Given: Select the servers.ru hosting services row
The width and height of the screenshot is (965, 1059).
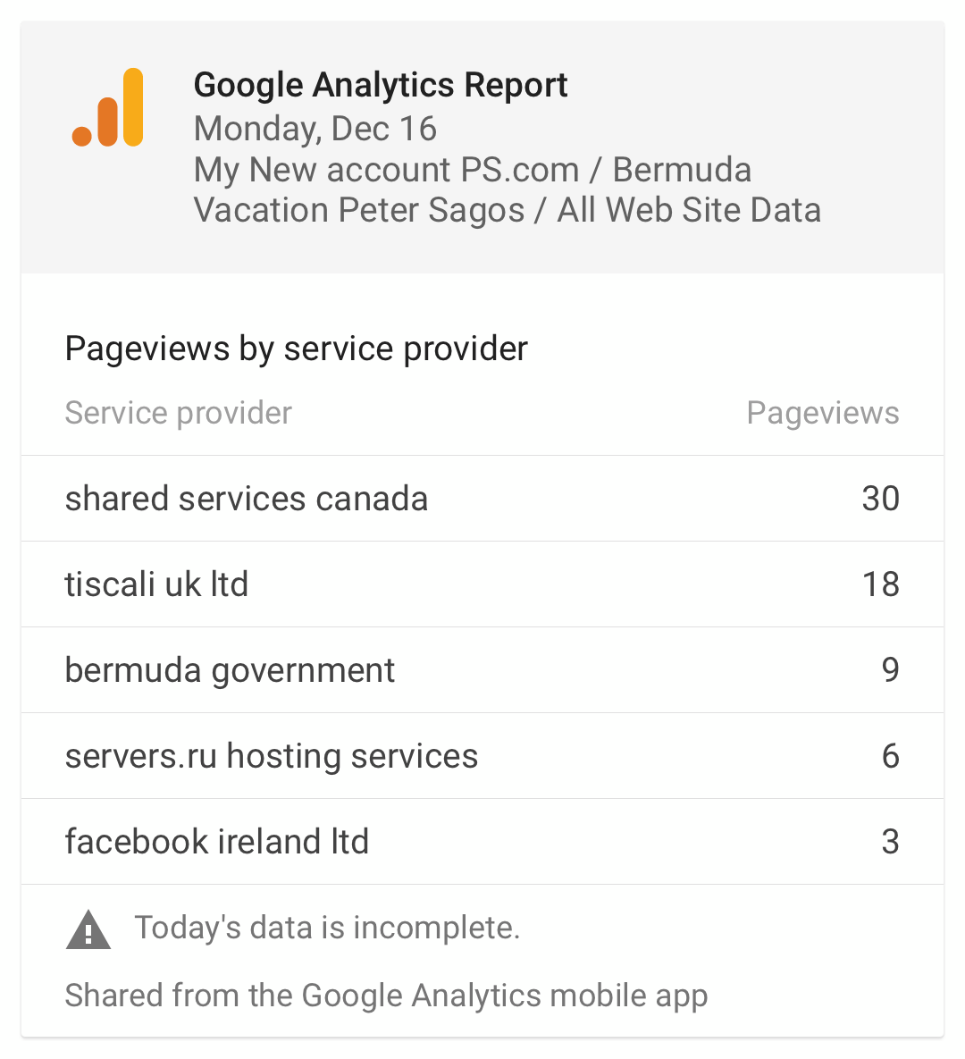Looking at the screenshot, I should [x=482, y=756].
